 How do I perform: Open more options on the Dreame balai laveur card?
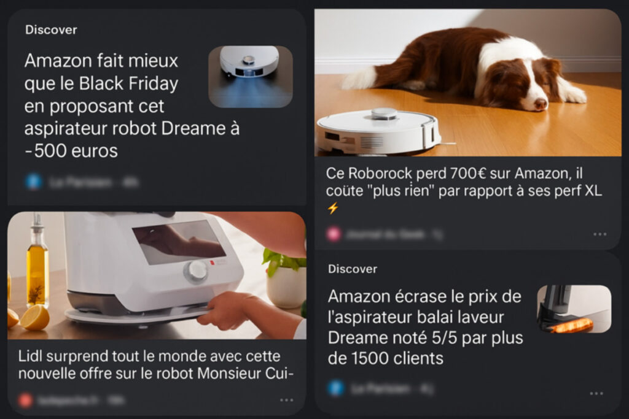pyautogui.click(x=596, y=393)
